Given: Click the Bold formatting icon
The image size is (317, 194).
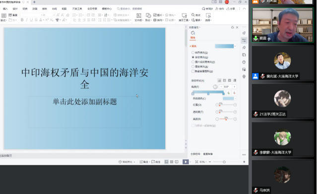Looking at the screenshot, I should (22, 20).
